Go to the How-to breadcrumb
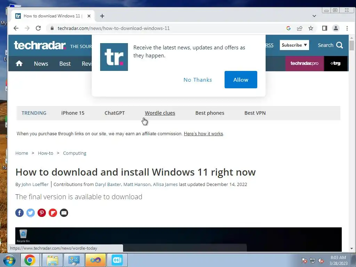Viewport: 356px width, 267px height. [x=46, y=153]
